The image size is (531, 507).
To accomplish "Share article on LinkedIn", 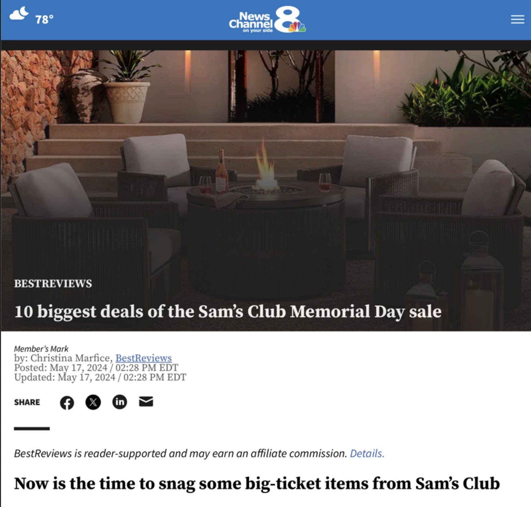I will pos(120,402).
